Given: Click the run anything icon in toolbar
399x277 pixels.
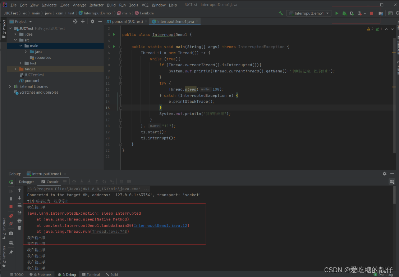Looking at the screenshot, I should (x=390, y=13).
